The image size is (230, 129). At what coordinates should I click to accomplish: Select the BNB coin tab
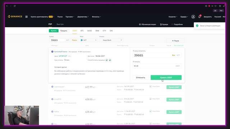97,31
